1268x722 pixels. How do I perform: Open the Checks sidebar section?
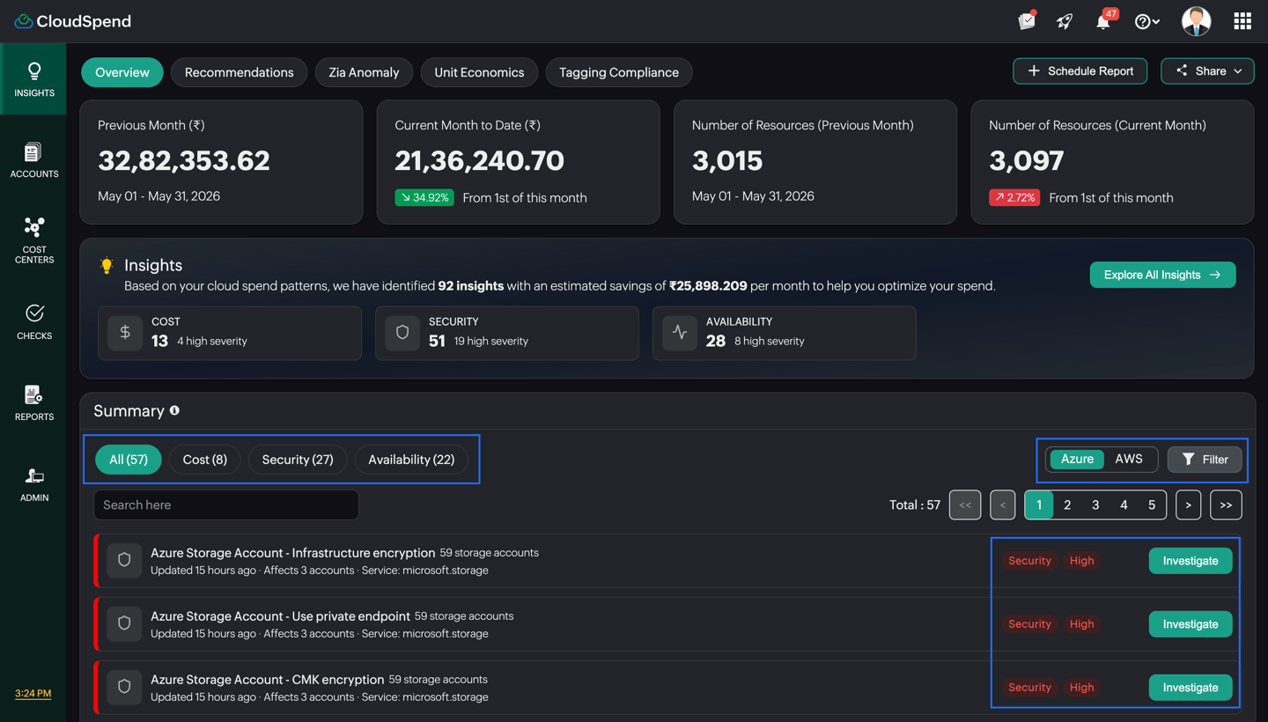click(33, 322)
